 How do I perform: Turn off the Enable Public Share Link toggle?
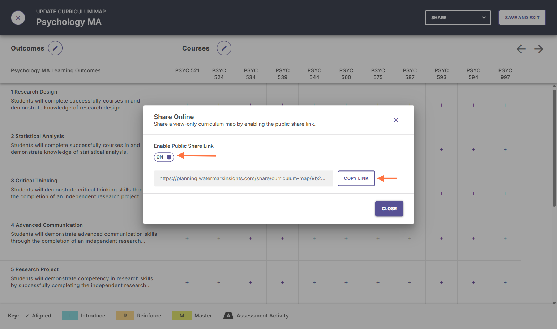point(164,157)
